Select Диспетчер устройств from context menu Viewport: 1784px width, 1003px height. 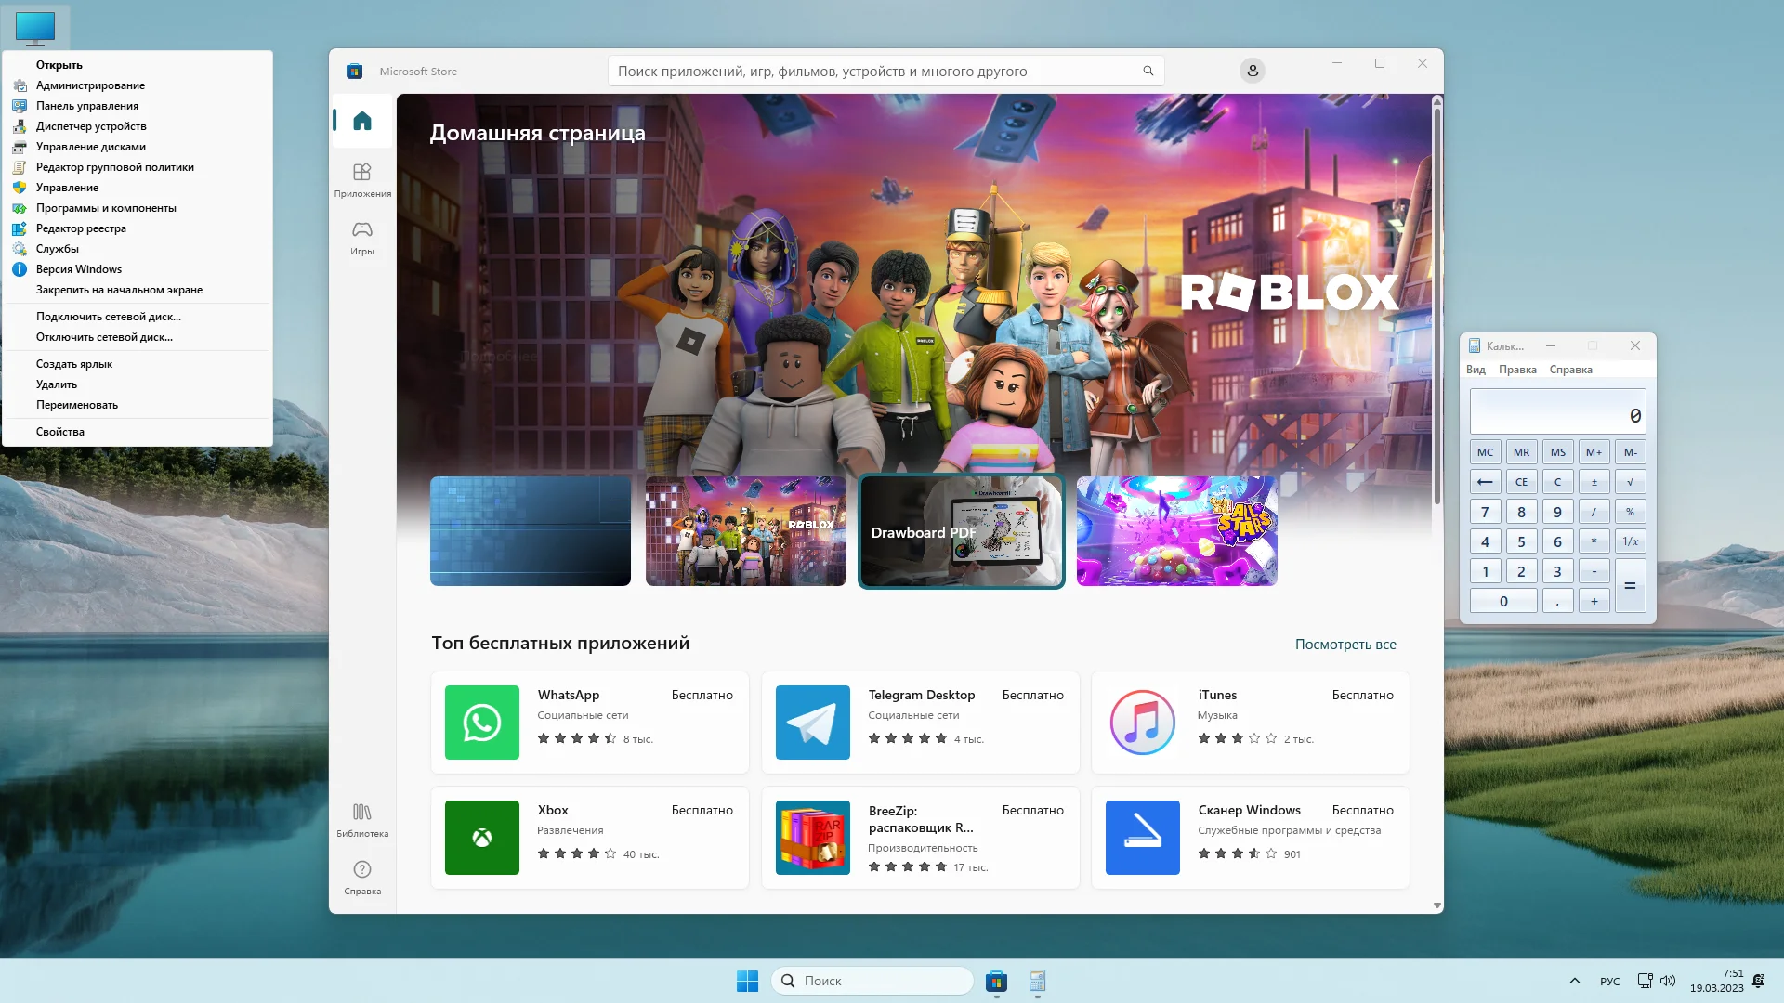tap(91, 126)
